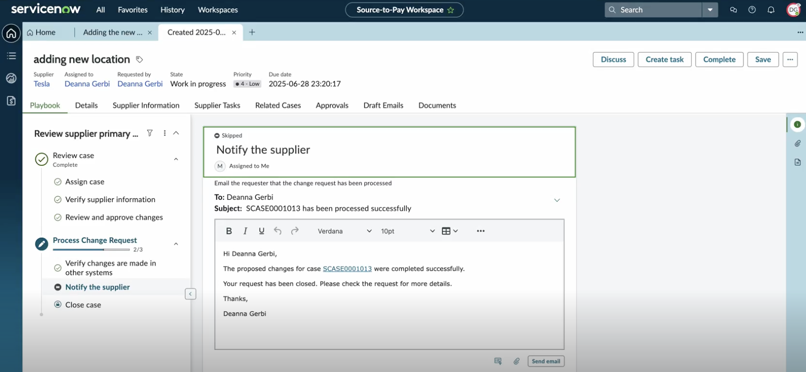Open the info icon in right sidebar

(x=798, y=125)
